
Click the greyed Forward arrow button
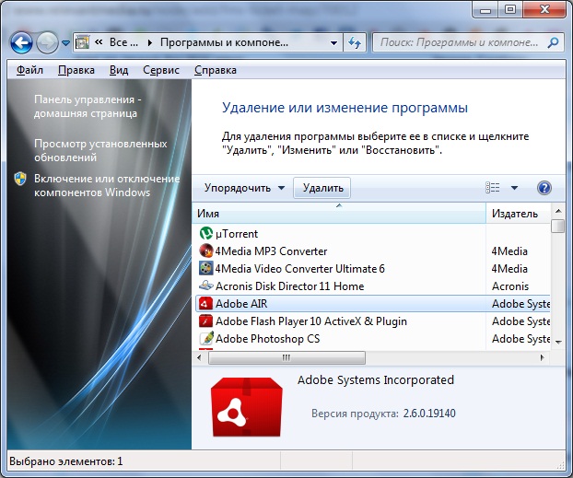(47, 42)
